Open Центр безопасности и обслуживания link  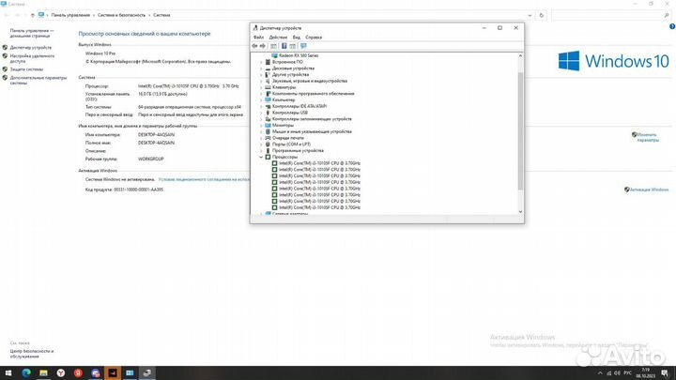pyautogui.click(x=32, y=354)
